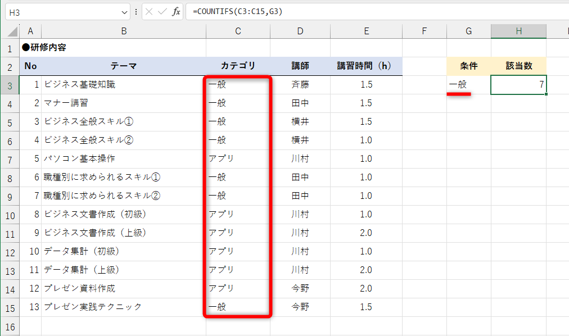Click the Cancel (✕) icon beside the formula bar
Screen dimensions: 569x336
(x=149, y=11)
